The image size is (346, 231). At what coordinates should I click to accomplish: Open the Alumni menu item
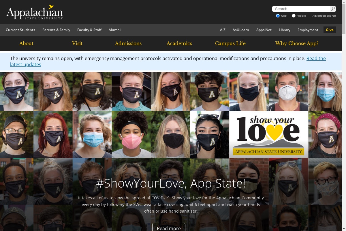click(114, 30)
